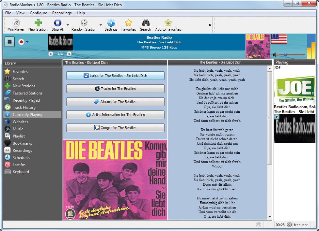This screenshot has width=319, height=231.
Task: Stop playback with the square button
Action: (x=9, y=42)
